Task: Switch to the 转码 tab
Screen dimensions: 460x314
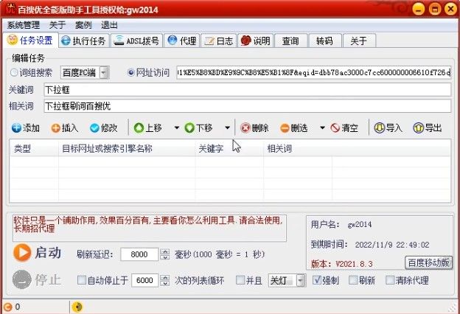Action: pos(325,41)
